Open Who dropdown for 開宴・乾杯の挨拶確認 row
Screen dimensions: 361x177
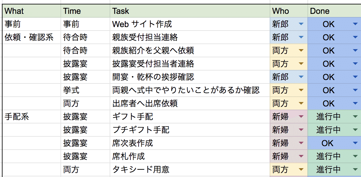coord(301,77)
